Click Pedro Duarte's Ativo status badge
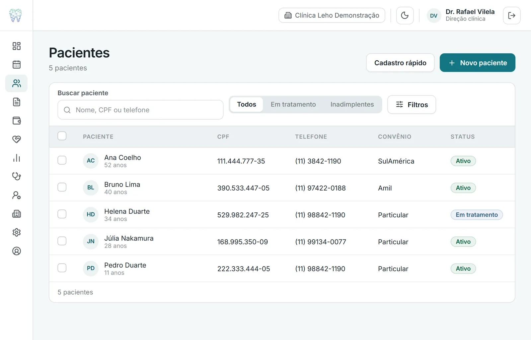Viewport: 531px width, 340px height. (463, 268)
